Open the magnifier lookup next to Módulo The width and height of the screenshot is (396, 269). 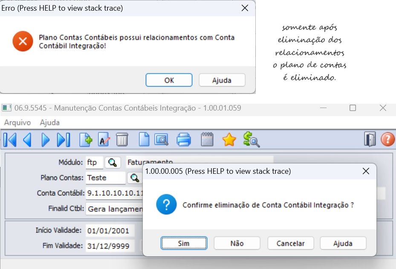coord(113,162)
